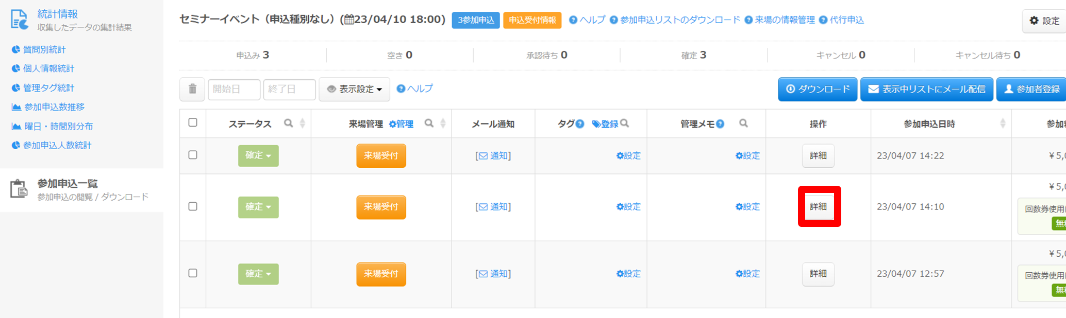Viewport: 1066px width, 318px height.
Task: Click the タグ 登録 tag icon link
Action: tap(605, 124)
